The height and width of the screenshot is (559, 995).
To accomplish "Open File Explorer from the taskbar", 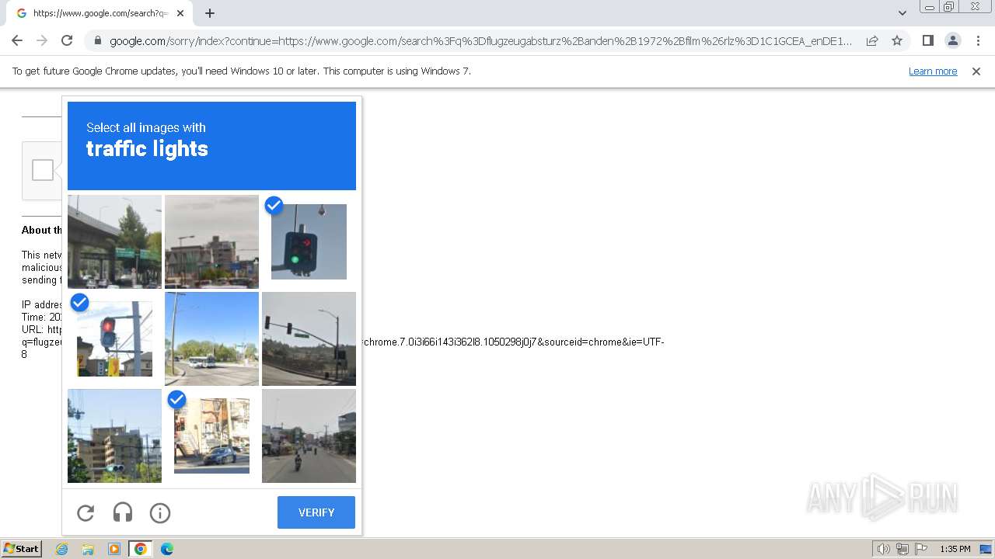I will (88, 549).
